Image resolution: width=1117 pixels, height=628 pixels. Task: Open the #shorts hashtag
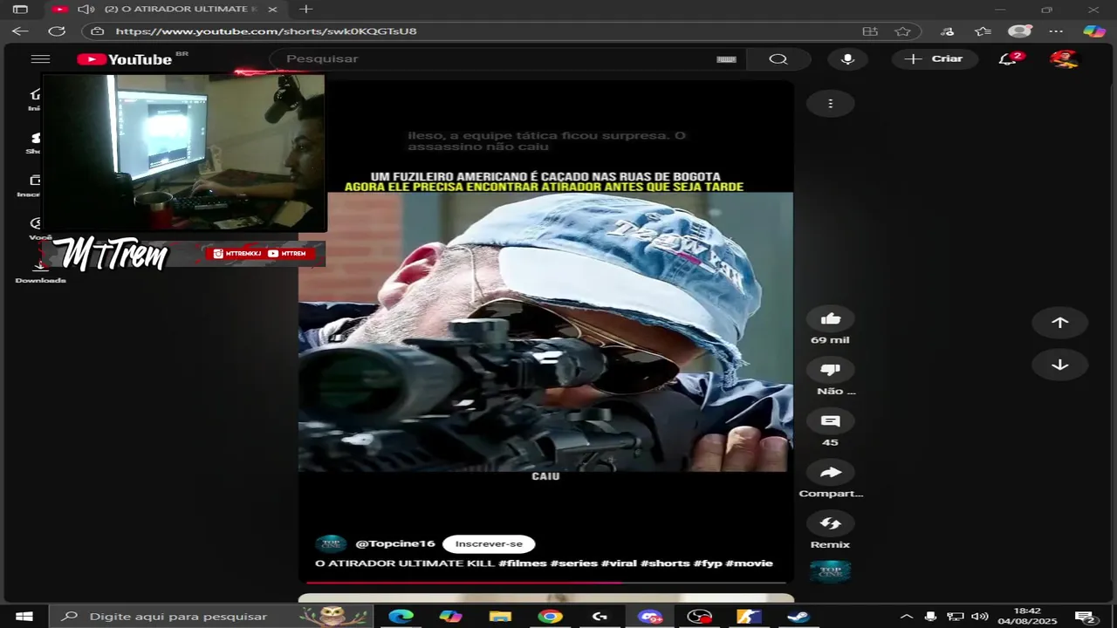(665, 563)
